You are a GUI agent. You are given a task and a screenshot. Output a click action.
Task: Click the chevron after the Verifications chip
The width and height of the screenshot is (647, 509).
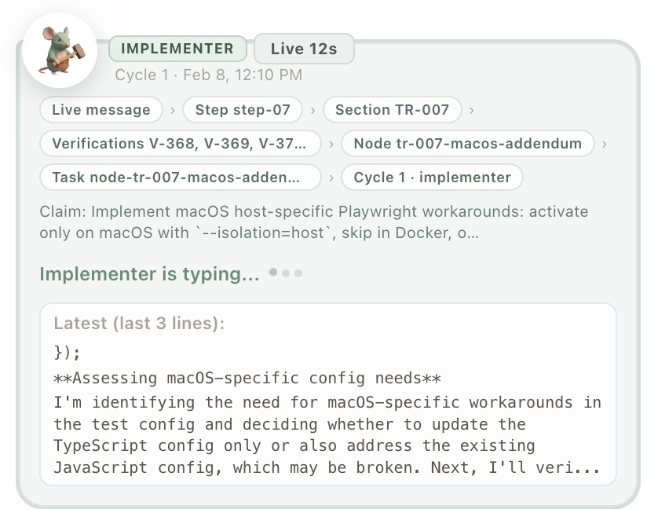331,144
